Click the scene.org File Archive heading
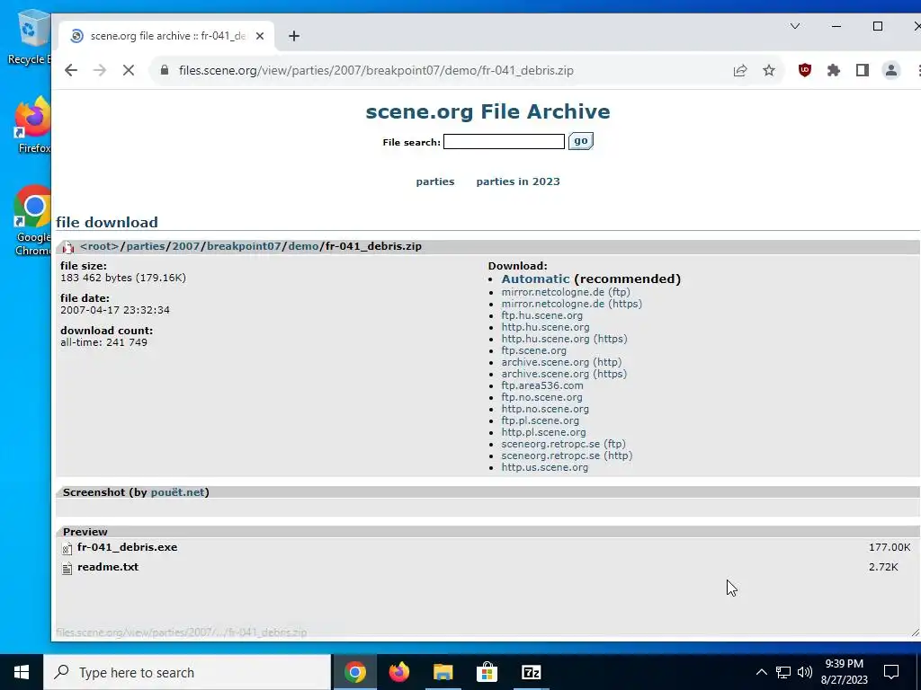This screenshot has width=921, height=690. [x=487, y=111]
